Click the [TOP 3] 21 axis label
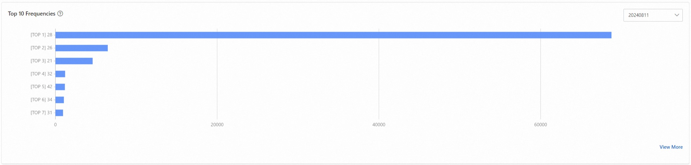This screenshot has height=165, width=691. (x=41, y=61)
